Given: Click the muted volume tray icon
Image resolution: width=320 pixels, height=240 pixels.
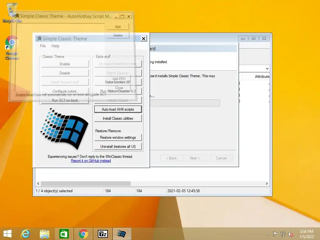Looking at the screenshot, I should pyautogui.click(x=290, y=234).
